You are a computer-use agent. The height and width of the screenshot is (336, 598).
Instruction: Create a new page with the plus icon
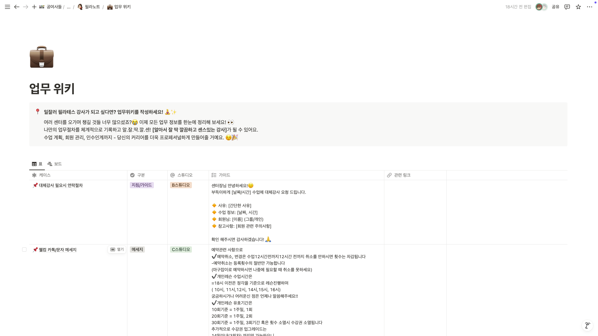click(34, 7)
